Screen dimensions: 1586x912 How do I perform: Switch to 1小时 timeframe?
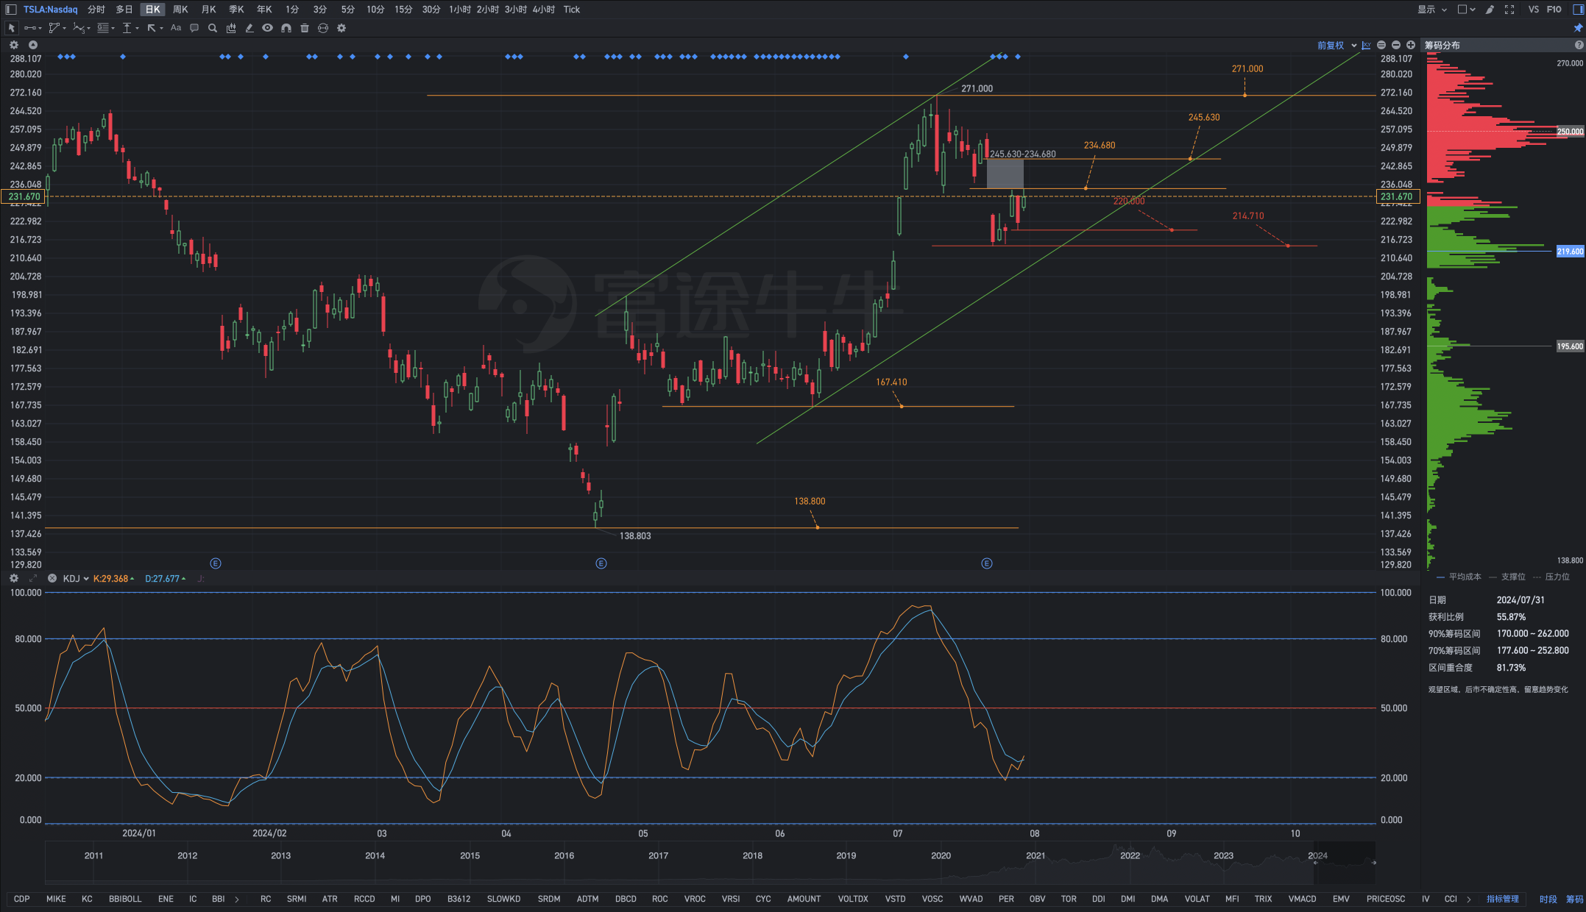460,10
